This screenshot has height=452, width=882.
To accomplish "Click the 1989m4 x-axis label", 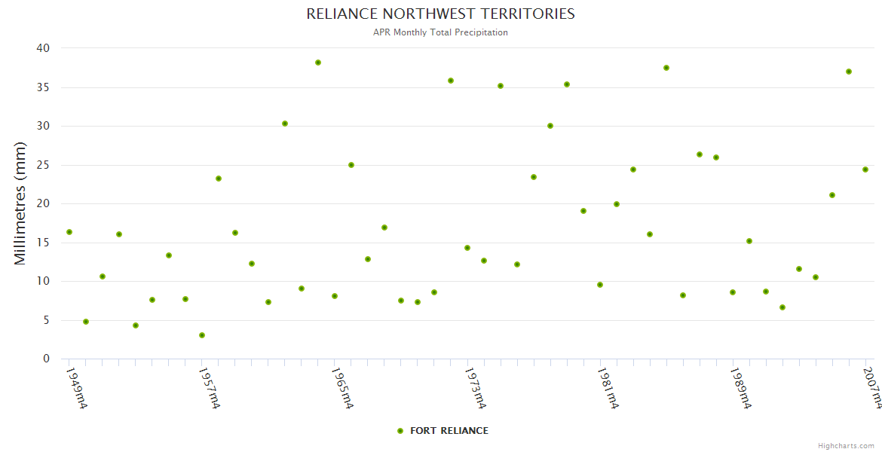I will (x=740, y=389).
